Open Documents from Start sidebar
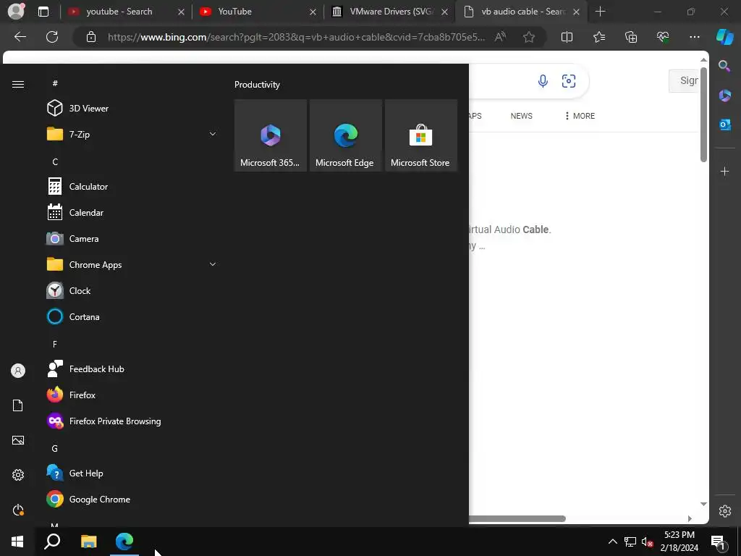Image resolution: width=741 pixels, height=556 pixels. point(18,405)
